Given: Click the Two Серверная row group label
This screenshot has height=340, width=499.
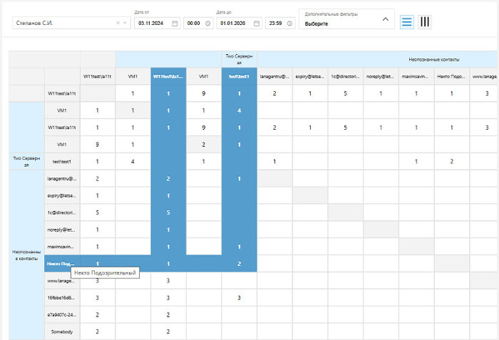Looking at the screenshot, I should pos(26,161).
